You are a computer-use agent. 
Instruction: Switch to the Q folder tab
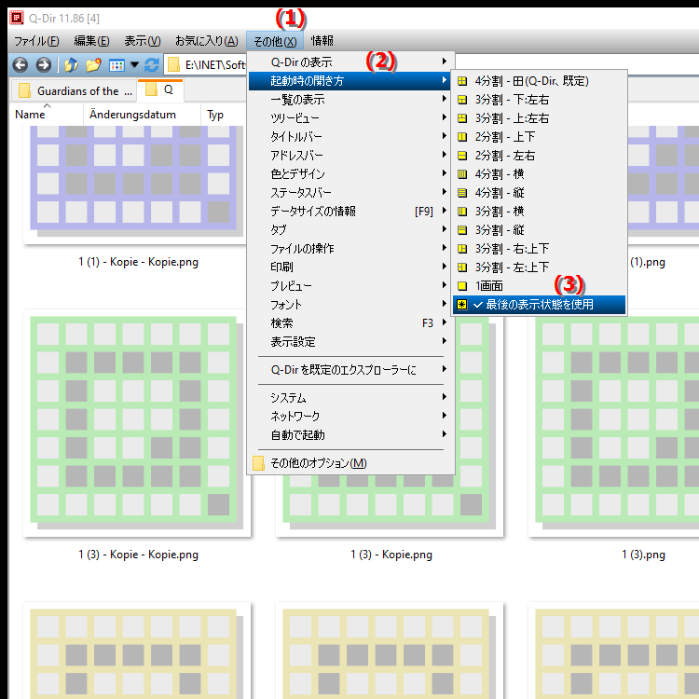click(x=160, y=90)
